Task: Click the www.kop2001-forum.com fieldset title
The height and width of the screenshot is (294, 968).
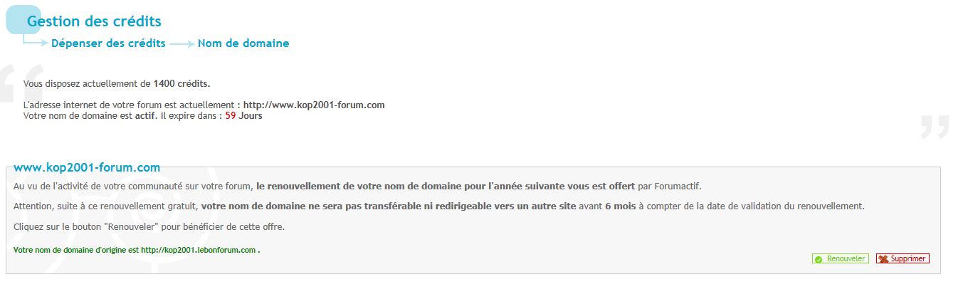Action: (87, 168)
